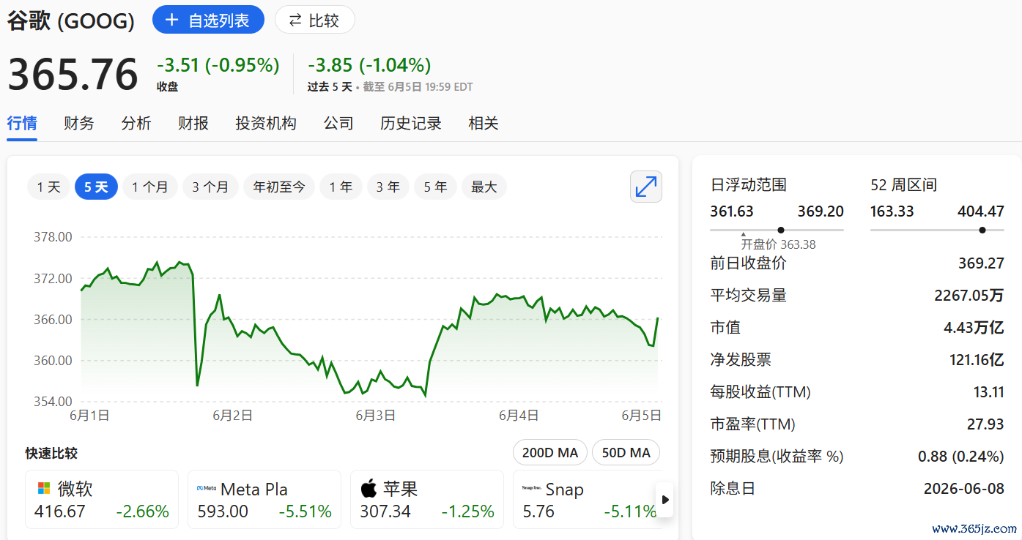Select the 1 年 time range
Viewport: 1022px width, 540px height.
click(341, 187)
